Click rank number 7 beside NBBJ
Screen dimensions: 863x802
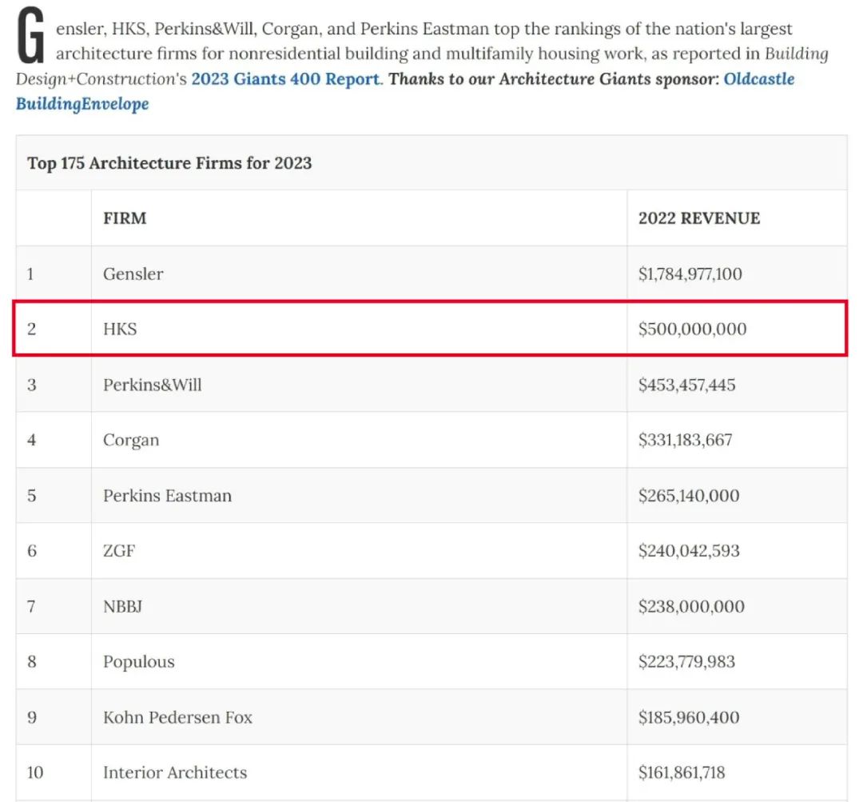pyautogui.click(x=31, y=606)
